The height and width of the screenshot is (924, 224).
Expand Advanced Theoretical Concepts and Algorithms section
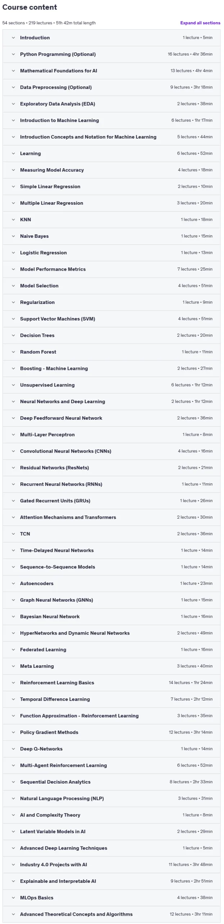[x=112, y=914]
